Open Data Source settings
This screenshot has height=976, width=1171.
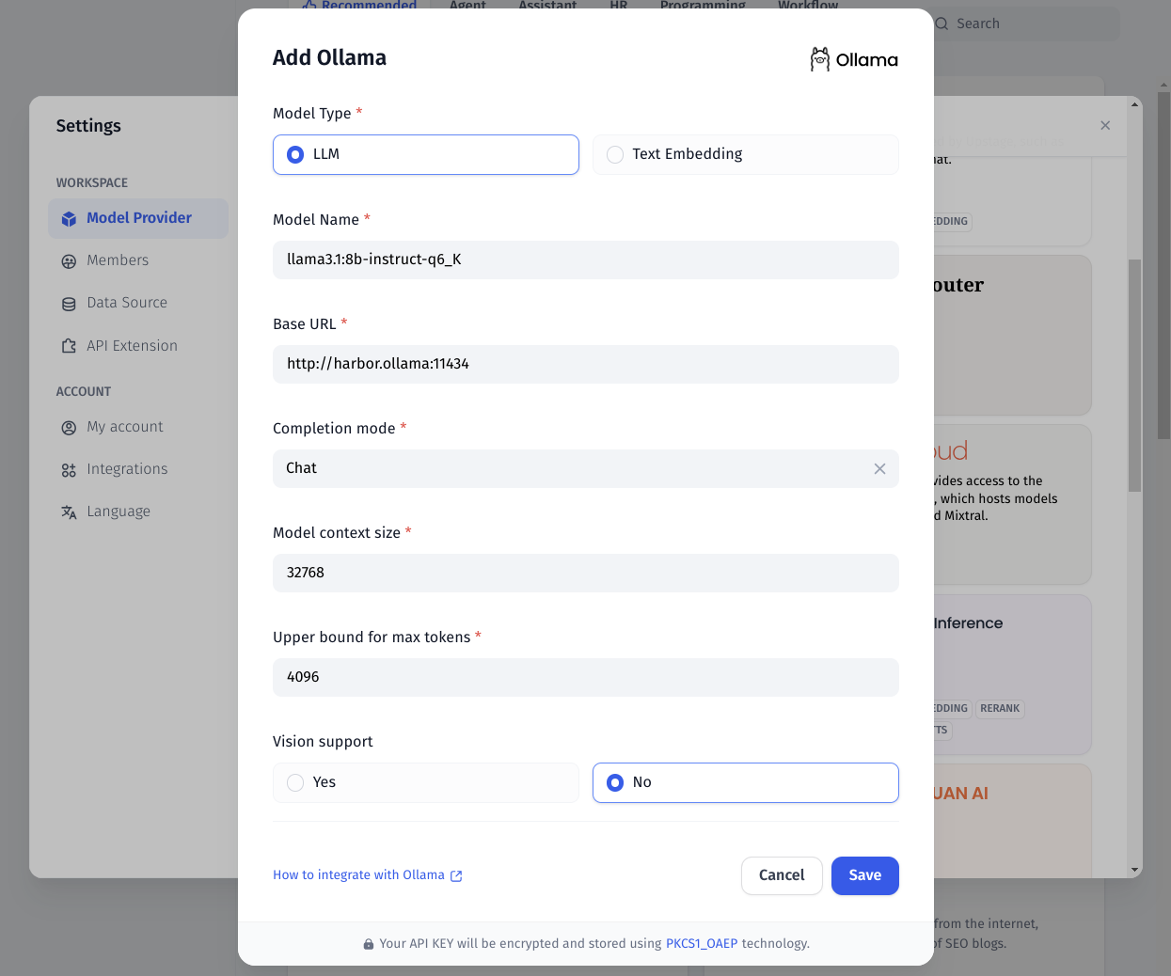(x=138, y=303)
